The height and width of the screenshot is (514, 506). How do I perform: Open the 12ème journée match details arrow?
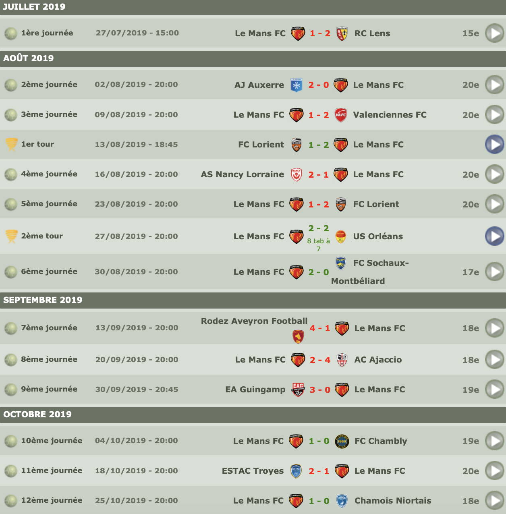point(494,501)
